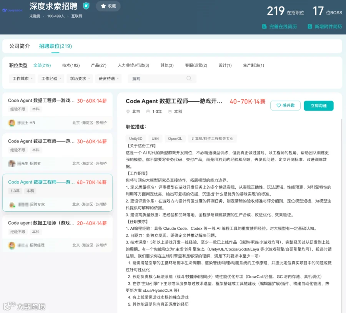Image resolution: width=346 pixels, height=313 pixels.
Task: Click the 深度求索招聘 company title
Action: coord(53,6)
